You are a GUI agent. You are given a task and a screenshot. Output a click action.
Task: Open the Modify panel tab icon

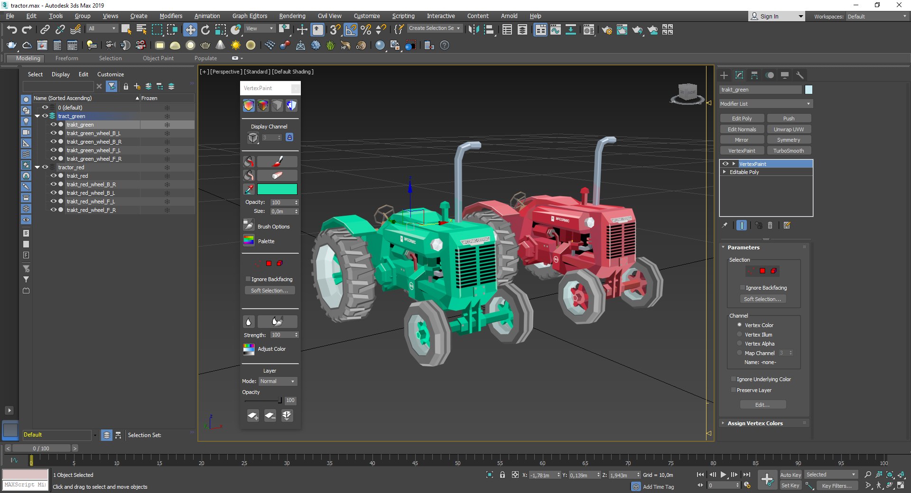coord(739,75)
